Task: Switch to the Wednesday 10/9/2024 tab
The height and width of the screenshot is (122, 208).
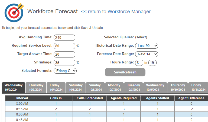Action: tap(155, 87)
